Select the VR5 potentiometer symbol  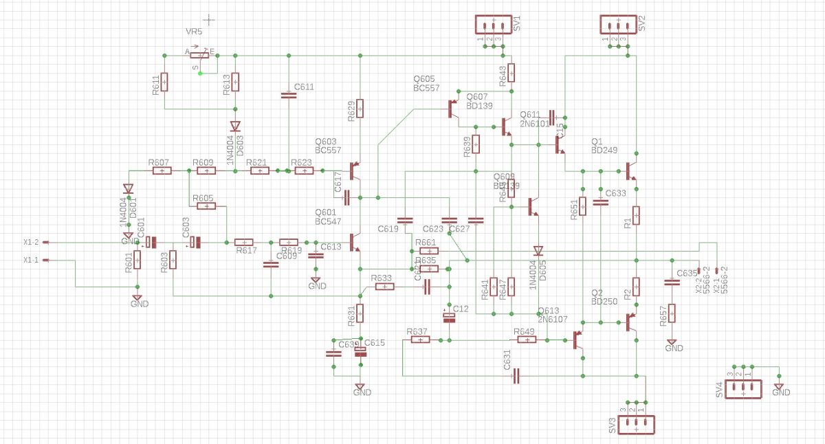coord(199,55)
